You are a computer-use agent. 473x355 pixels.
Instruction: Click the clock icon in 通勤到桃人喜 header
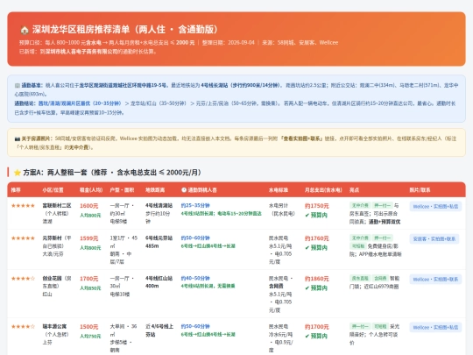pyautogui.click(x=184, y=190)
